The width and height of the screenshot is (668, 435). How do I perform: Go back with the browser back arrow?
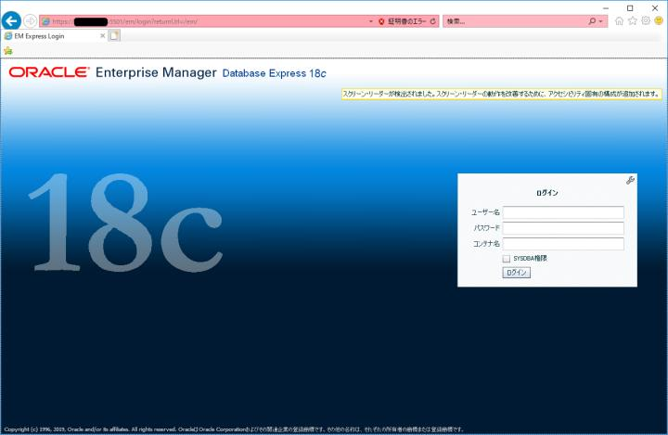tap(11, 20)
